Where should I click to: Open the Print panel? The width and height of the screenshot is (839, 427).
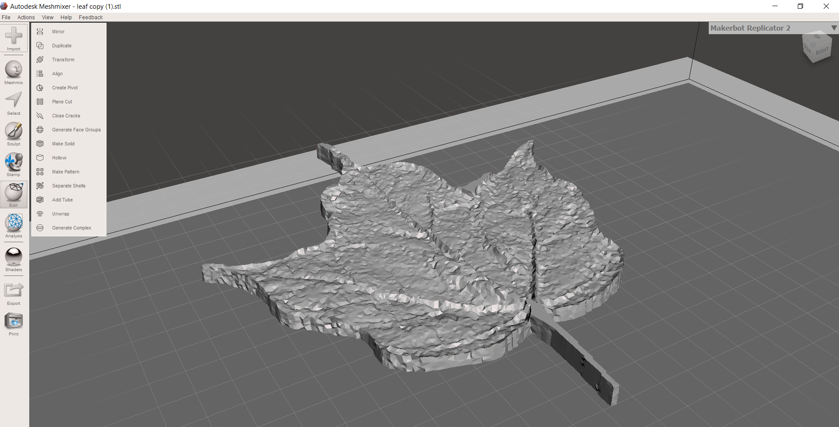[x=13, y=322]
